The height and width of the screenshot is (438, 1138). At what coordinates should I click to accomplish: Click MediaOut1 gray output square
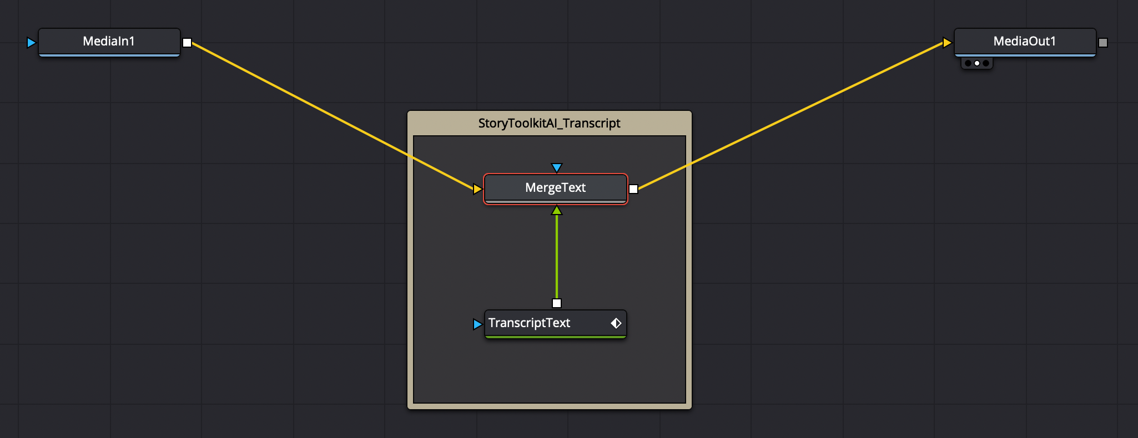[1103, 43]
